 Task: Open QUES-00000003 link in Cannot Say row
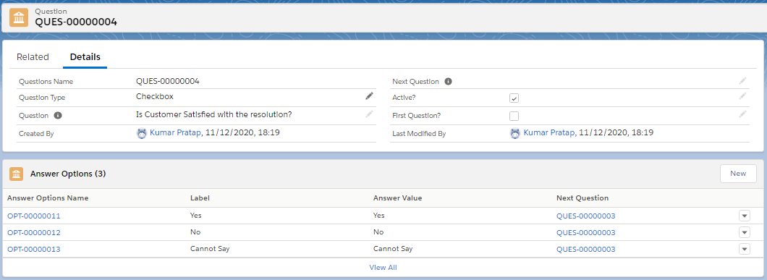pyautogui.click(x=586, y=249)
